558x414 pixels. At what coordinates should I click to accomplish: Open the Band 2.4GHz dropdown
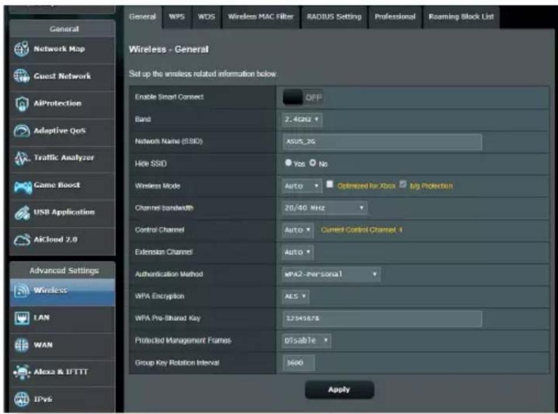[x=302, y=119]
